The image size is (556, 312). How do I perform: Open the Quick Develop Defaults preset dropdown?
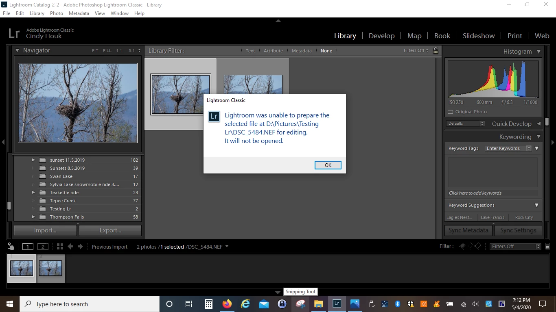(x=466, y=123)
